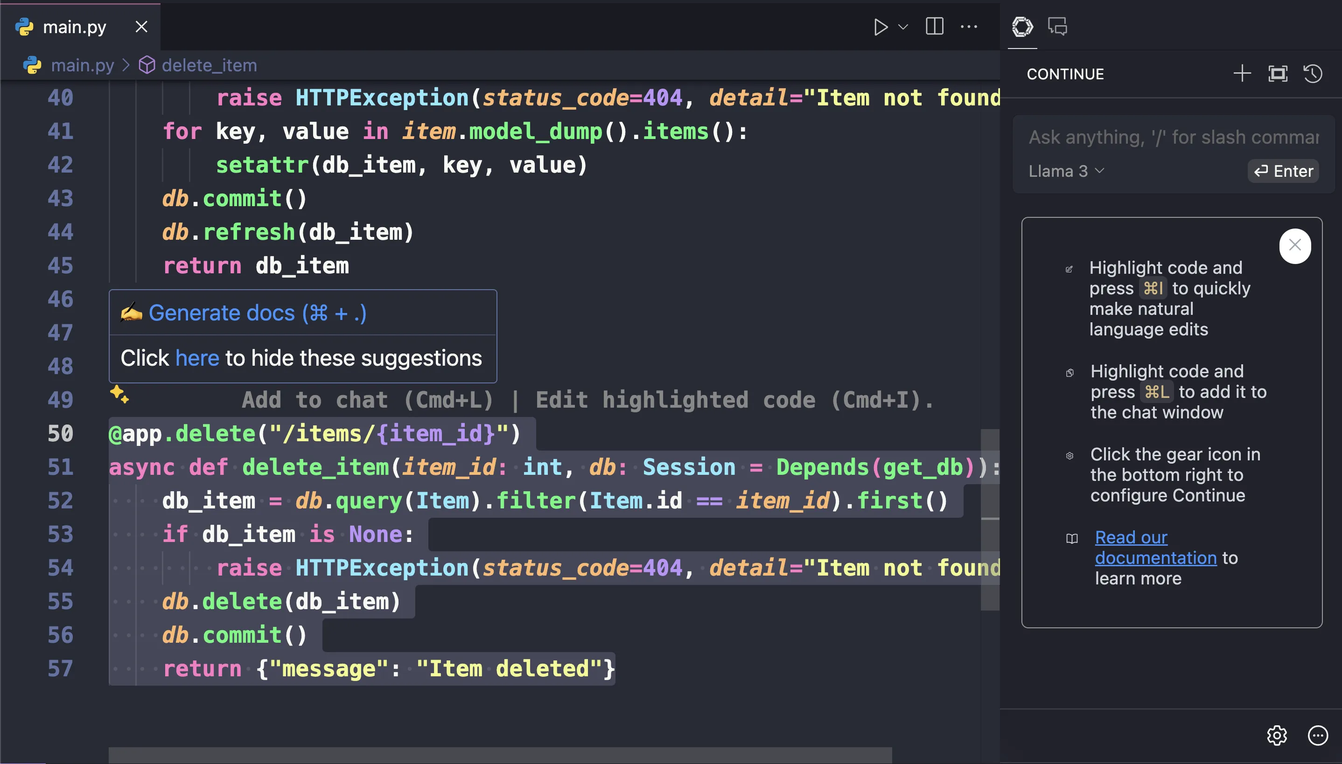Click the vertical scrollbar thumb in editor

point(990,520)
